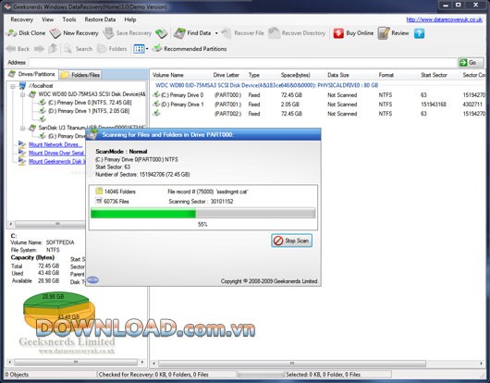
Task: Open the Recovery menu
Action: (x=21, y=19)
